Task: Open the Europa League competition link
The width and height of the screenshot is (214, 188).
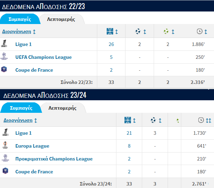Action: tap(32, 146)
